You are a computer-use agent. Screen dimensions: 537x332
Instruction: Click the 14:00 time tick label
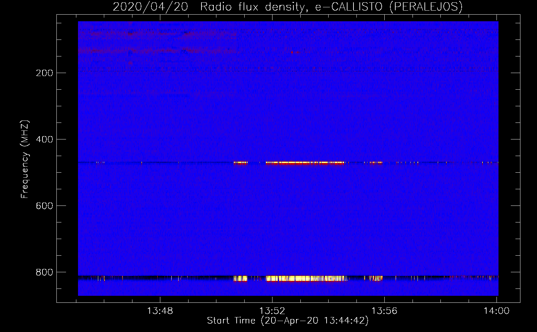pos(497,311)
